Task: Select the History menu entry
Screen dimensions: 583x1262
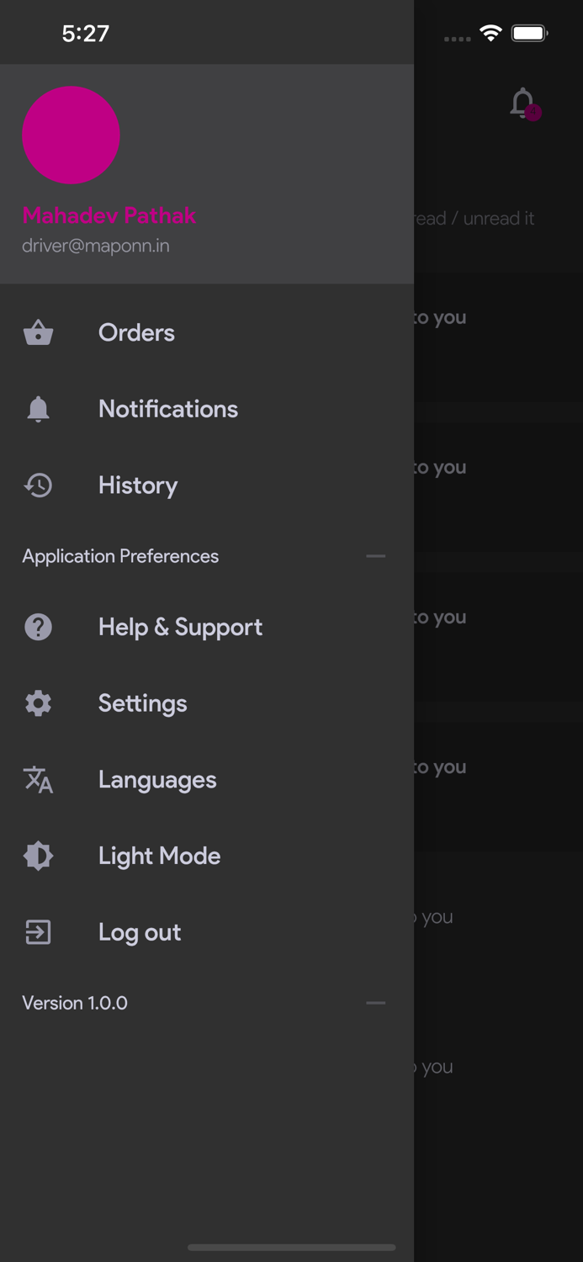Action: [138, 485]
